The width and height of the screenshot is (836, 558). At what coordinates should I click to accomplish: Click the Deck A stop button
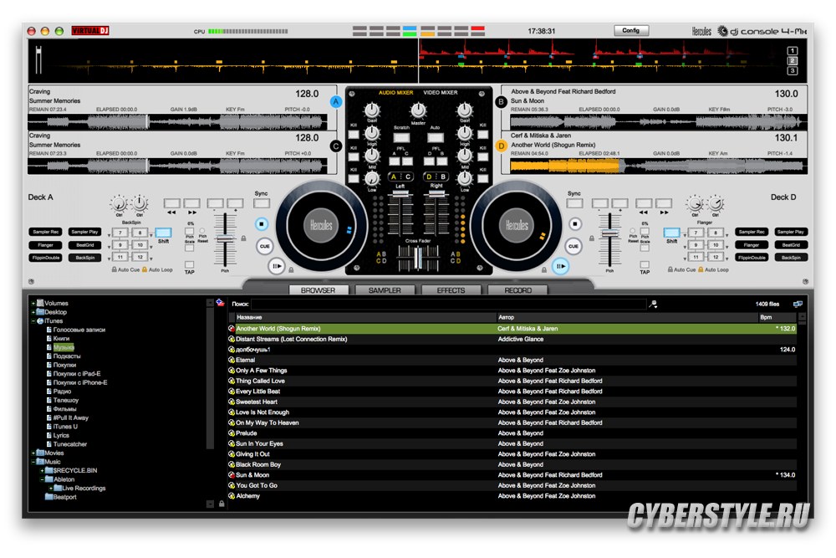261,224
